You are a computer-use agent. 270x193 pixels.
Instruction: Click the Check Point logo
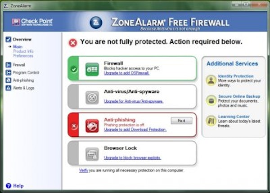[30, 22]
